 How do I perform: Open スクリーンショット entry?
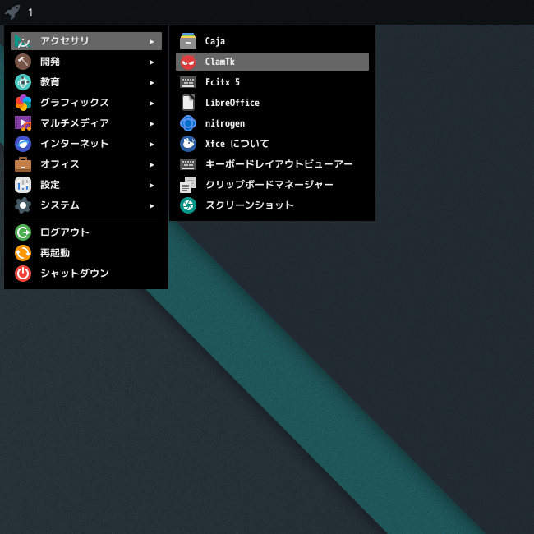pyautogui.click(x=272, y=205)
